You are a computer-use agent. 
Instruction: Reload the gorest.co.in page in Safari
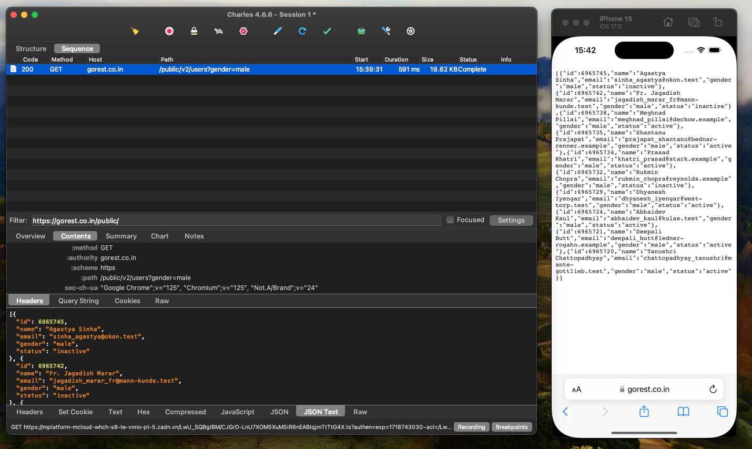point(713,389)
